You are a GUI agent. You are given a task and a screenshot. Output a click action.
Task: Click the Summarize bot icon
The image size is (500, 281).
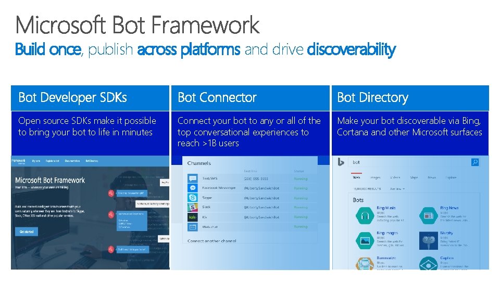pos(365,263)
